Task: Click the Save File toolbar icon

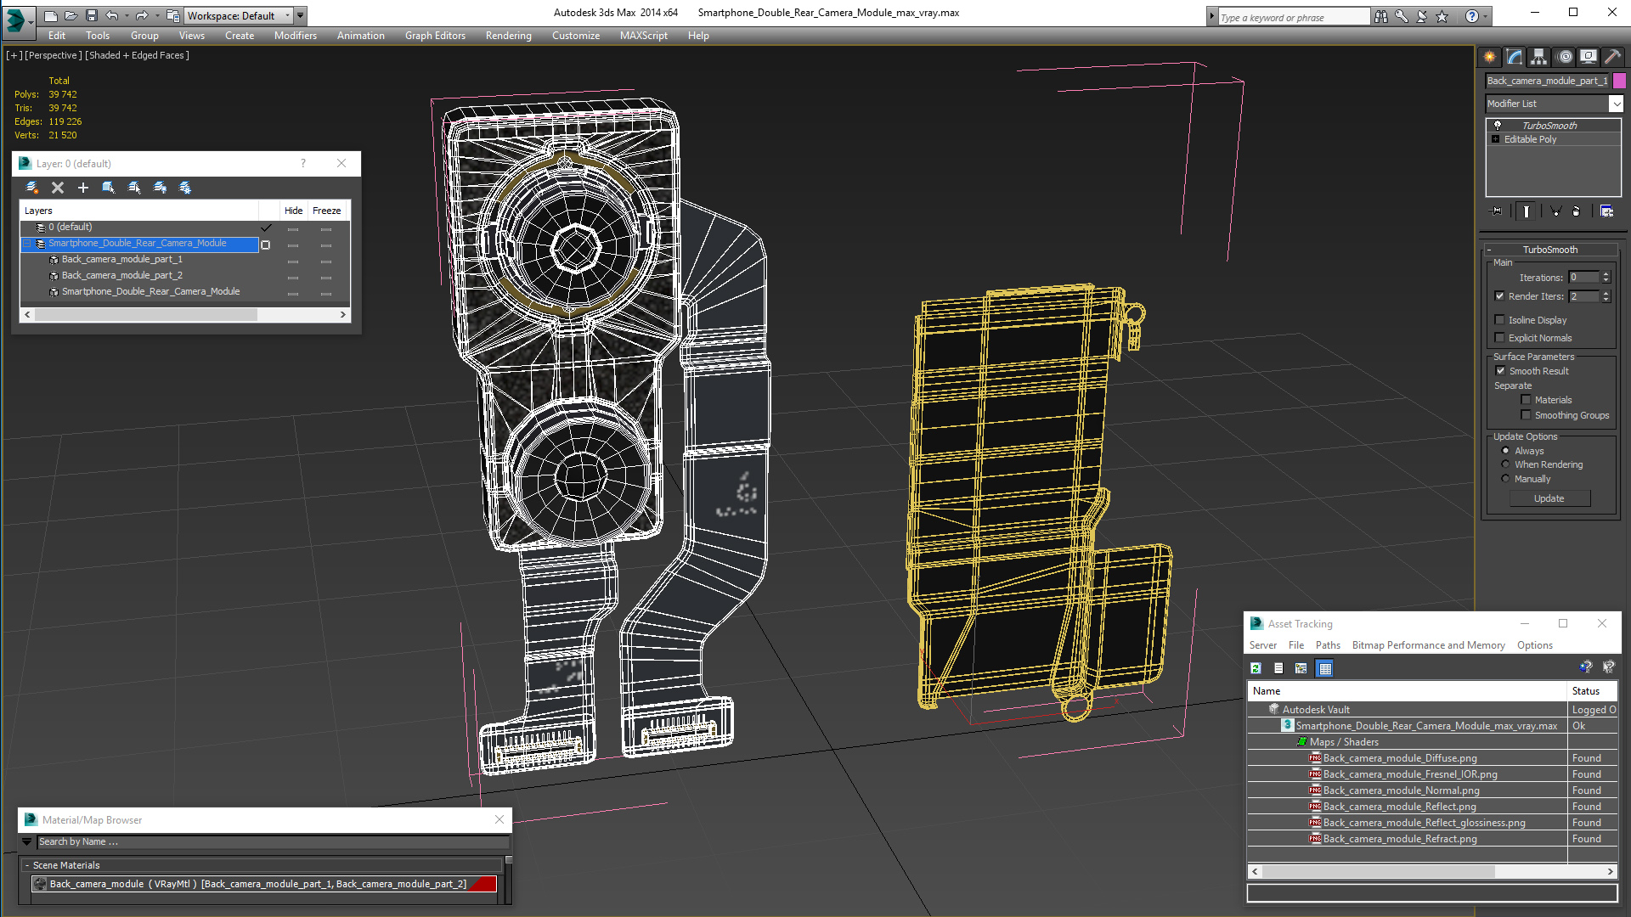Action: (x=92, y=15)
